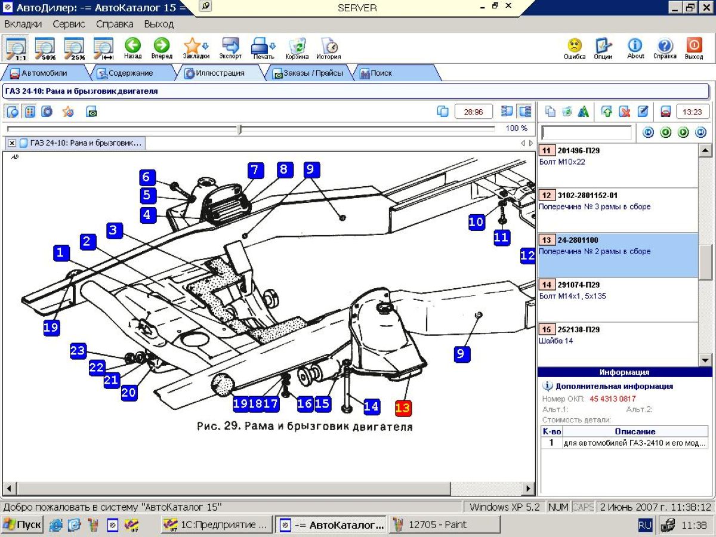The width and height of the screenshot is (716, 537).
Task: Switch to the Иллюстрация tab
Action: tap(220, 73)
